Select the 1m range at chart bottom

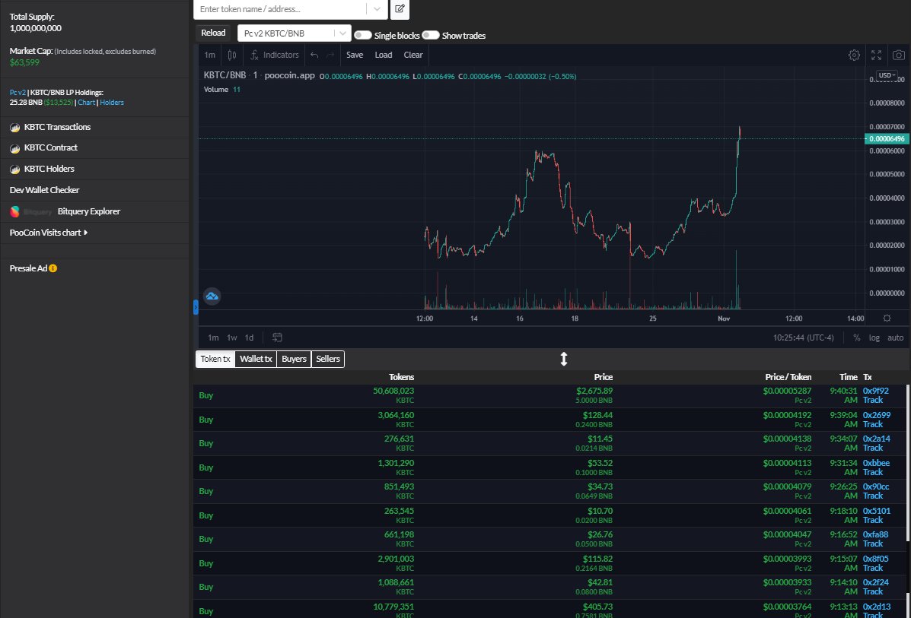pos(213,338)
